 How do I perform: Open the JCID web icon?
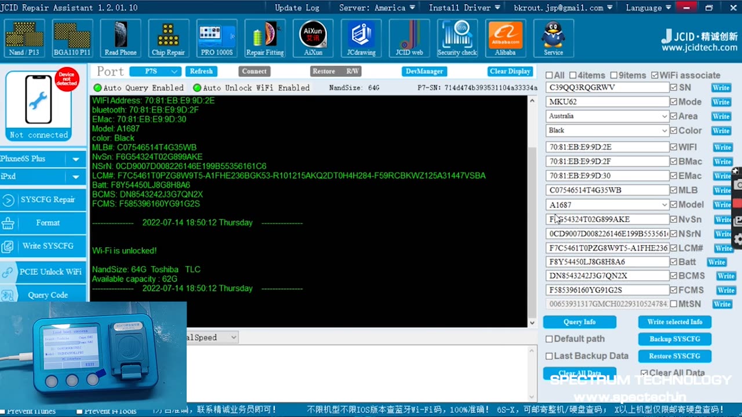(x=409, y=38)
